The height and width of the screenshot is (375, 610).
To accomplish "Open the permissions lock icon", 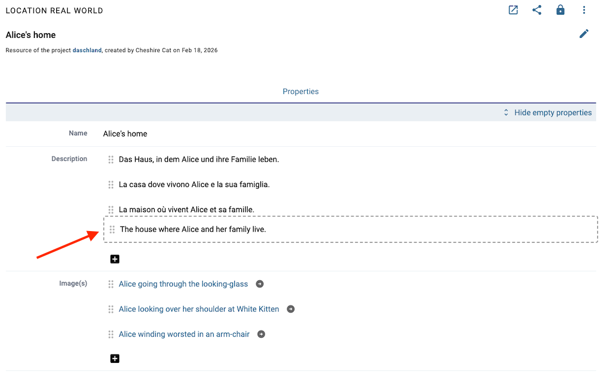I will 560,10.
